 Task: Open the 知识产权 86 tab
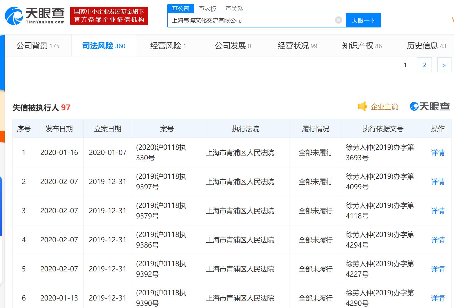(362, 46)
